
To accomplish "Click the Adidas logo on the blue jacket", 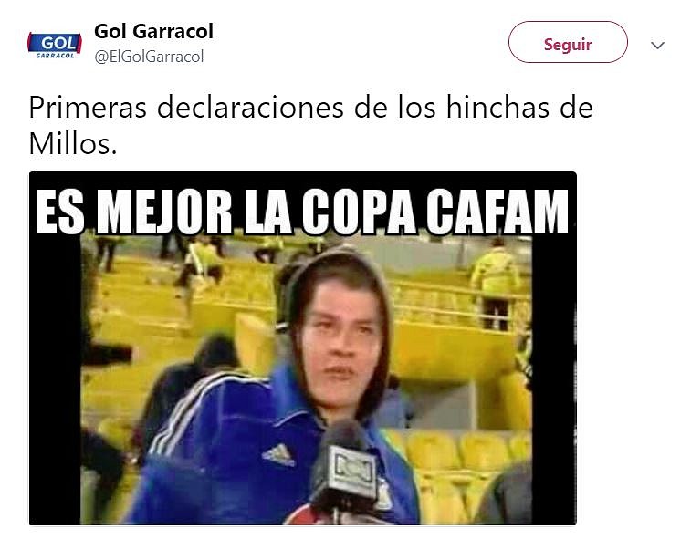I will pos(278,454).
